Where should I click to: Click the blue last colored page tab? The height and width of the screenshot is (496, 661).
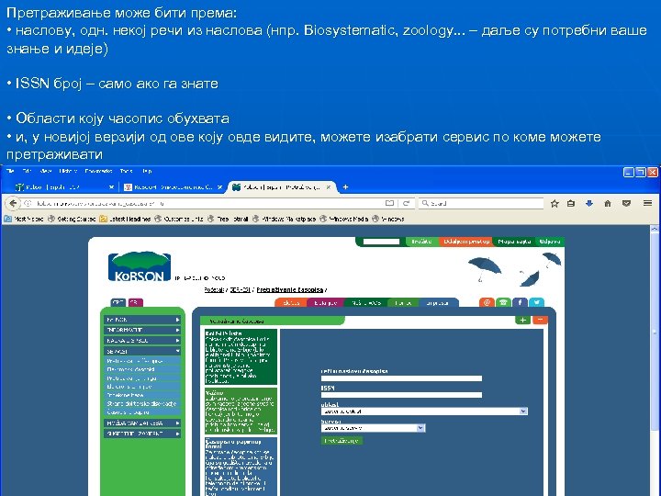pos(438,303)
